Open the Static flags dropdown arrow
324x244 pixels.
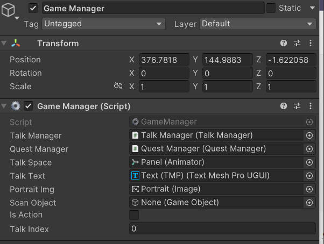(x=312, y=8)
